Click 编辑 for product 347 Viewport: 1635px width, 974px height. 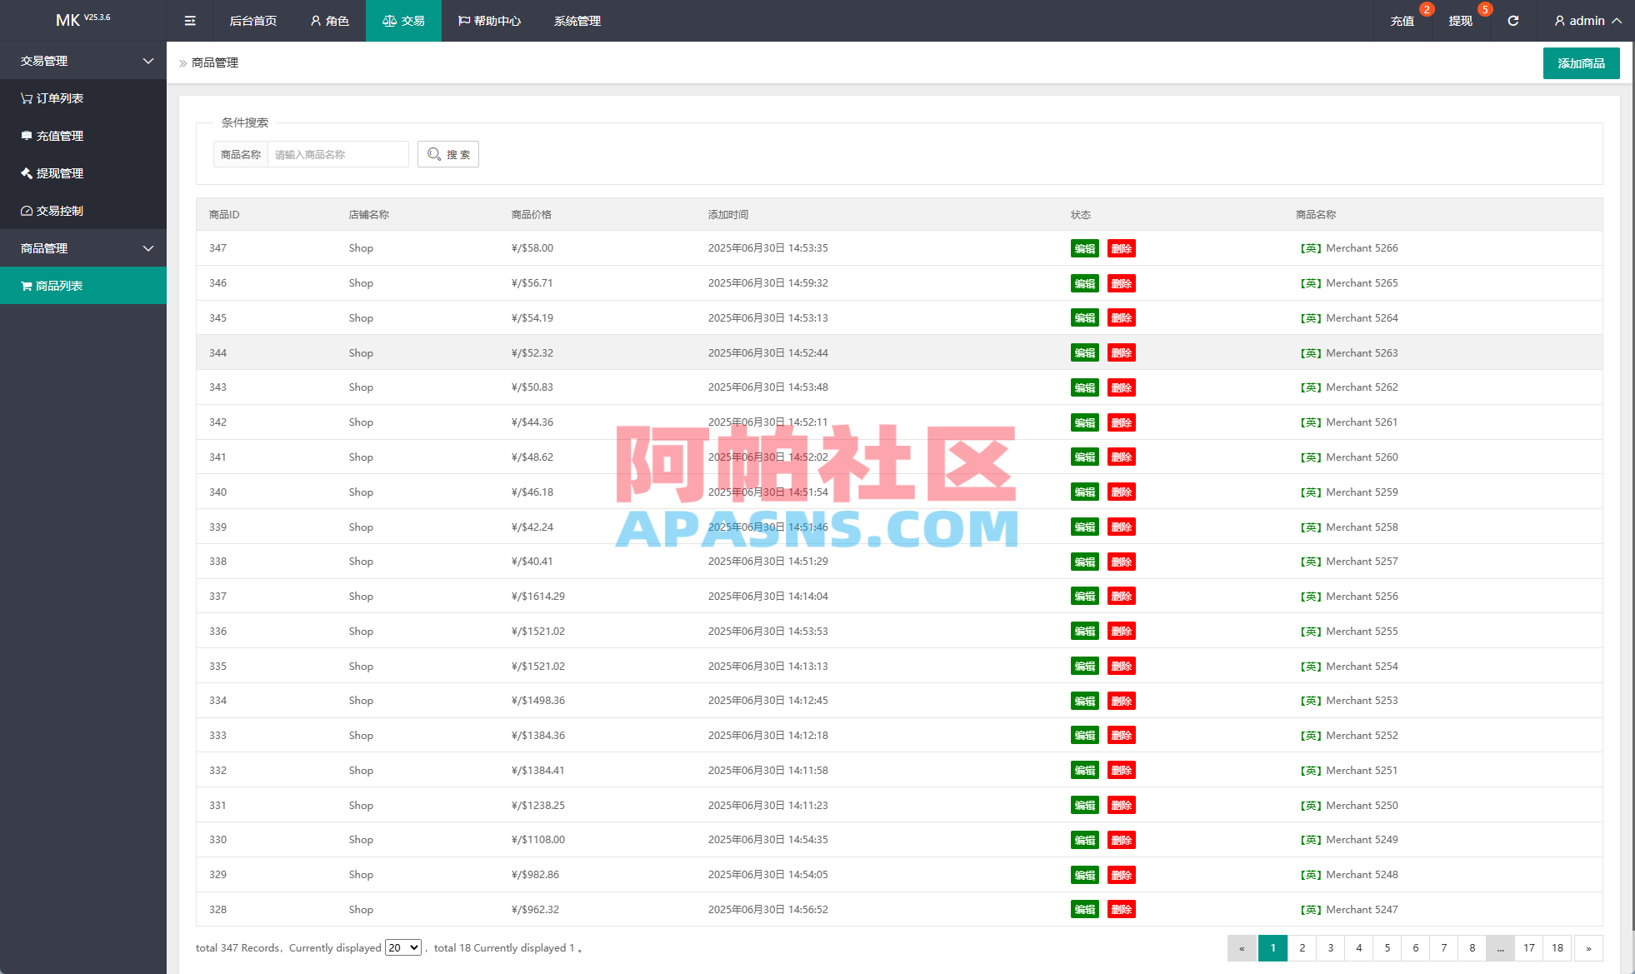[1084, 247]
